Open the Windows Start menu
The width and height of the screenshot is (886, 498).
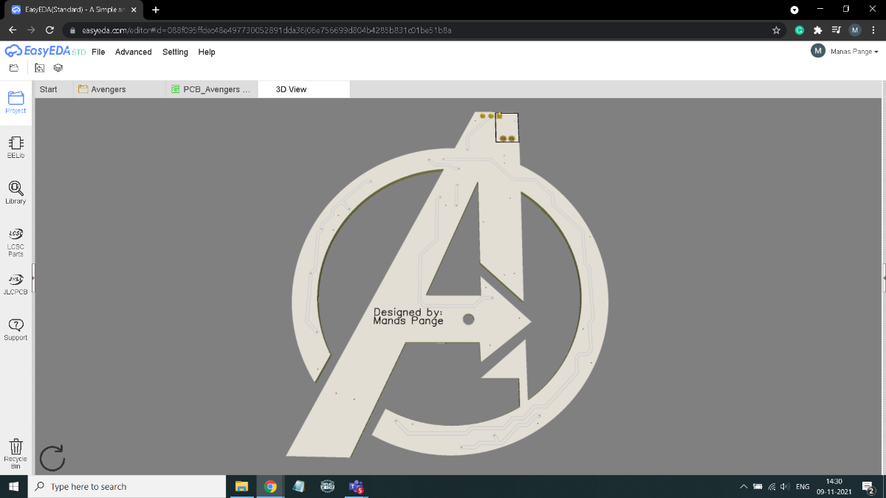[13, 487]
